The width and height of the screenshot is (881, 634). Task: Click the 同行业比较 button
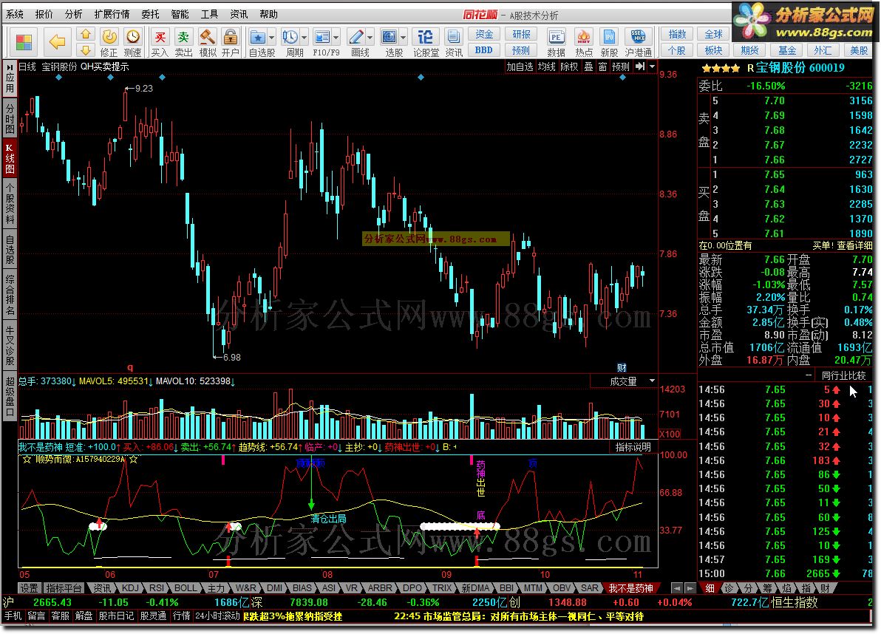coord(844,375)
